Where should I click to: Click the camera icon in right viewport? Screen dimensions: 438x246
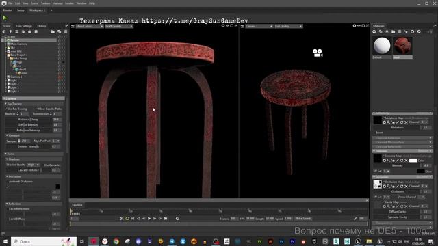click(x=318, y=53)
